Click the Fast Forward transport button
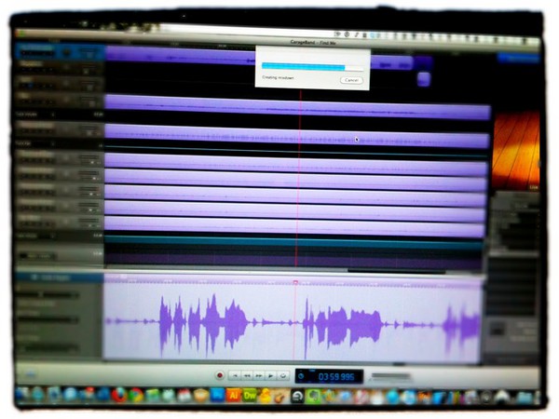Image resolution: width=559 pixels, height=419 pixels. pos(259,375)
